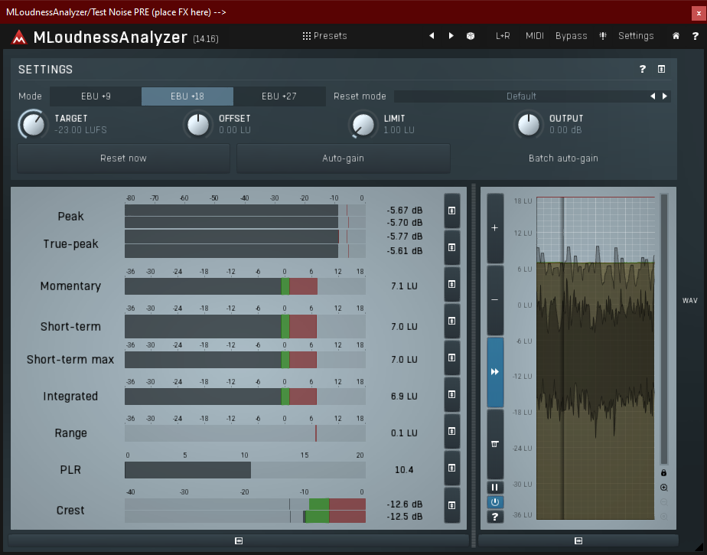
Task: Open the Reset mode Default dropdown
Action: pos(520,96)
